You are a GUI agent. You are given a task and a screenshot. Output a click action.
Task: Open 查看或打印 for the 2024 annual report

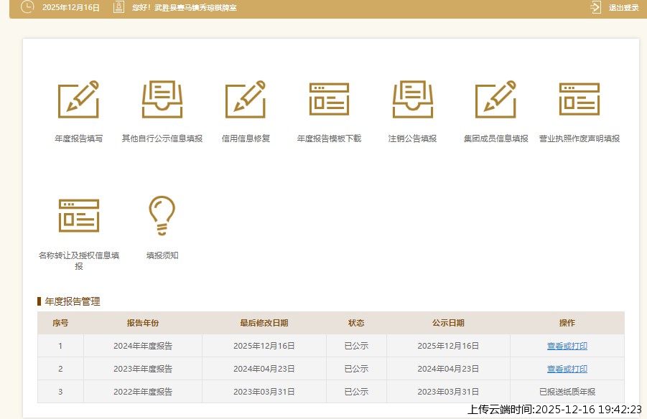[x=565, y=346]
